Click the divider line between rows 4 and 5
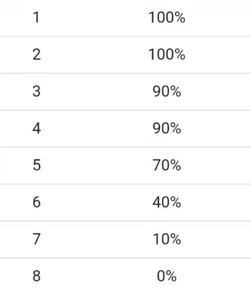 point(125,147)
